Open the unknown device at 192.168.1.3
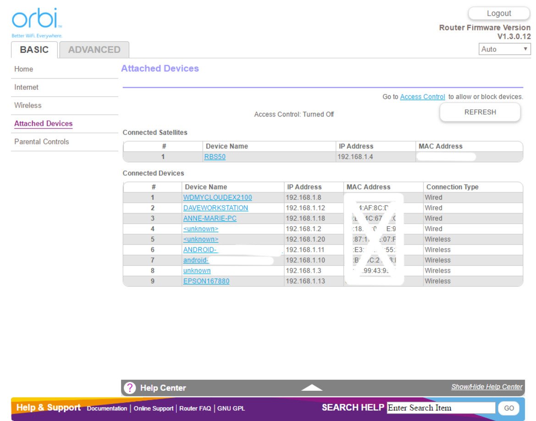The width and height of the screenshot is (536, 421). 197,271
